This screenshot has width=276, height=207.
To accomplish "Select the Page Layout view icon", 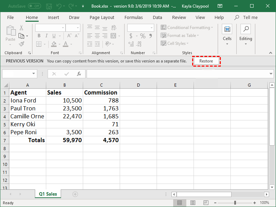I will (193, 203).
